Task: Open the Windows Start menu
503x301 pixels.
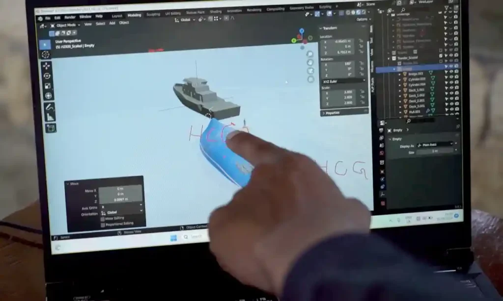Action: click(173, 238)
